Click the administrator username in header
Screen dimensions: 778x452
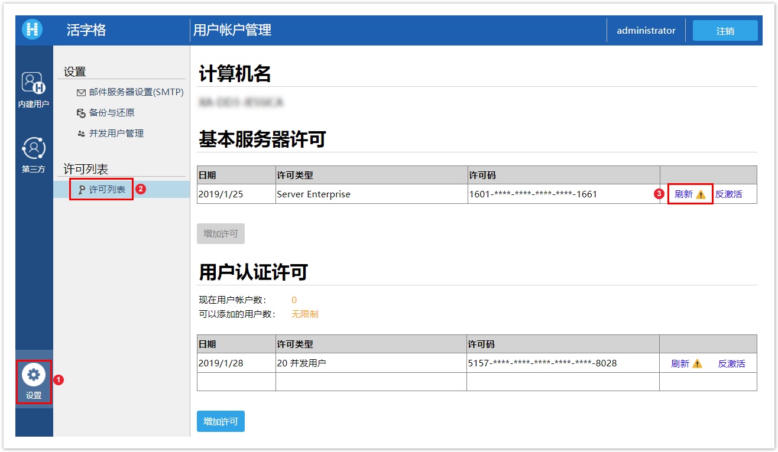[646, 30]
